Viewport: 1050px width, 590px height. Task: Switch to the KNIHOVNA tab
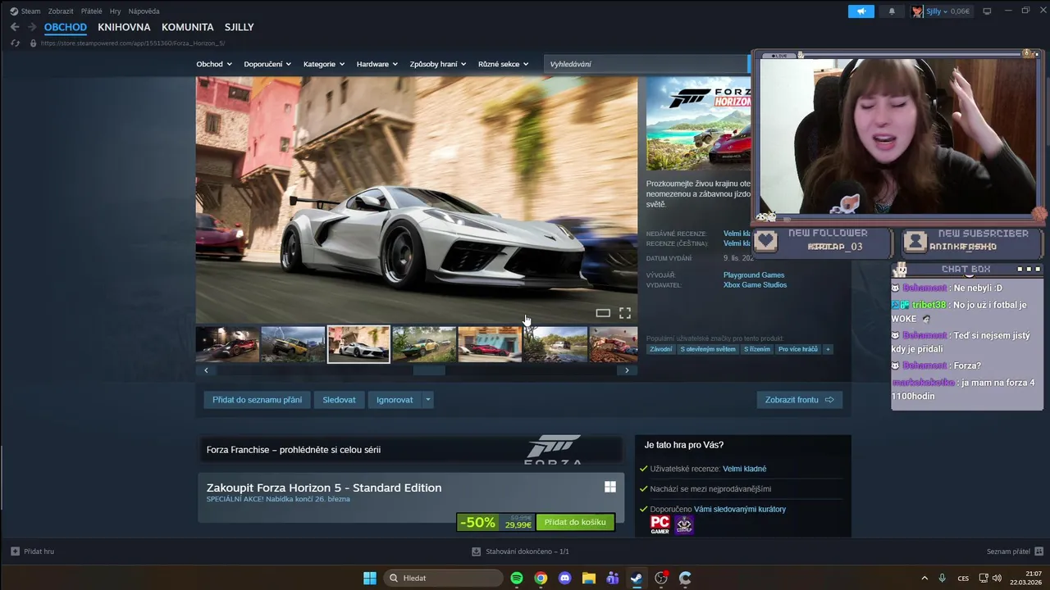[x=124, y=27]
